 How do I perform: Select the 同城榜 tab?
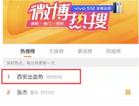[x=113, y=51]
